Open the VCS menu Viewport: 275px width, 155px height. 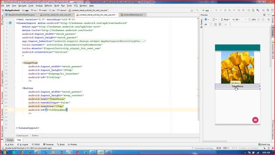(76, 6)
